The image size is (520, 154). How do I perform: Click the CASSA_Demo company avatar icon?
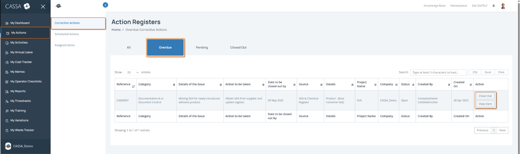tap(8, 146)
